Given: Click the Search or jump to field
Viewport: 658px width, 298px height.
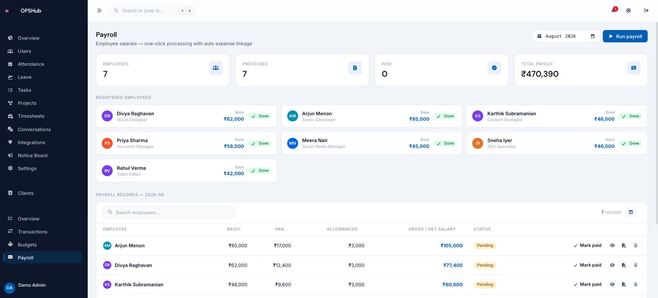Looking at the screenshot, I should [x=153, y=10].
